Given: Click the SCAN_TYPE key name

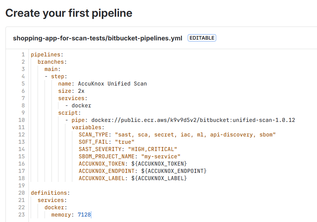Looking at the screenshot, I should pos(93,135).
